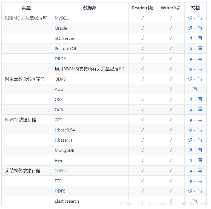This screenshot has width=211, height=209.
Task: Open the PostgreSQL read (读) doc link
Action: [190, 48]
